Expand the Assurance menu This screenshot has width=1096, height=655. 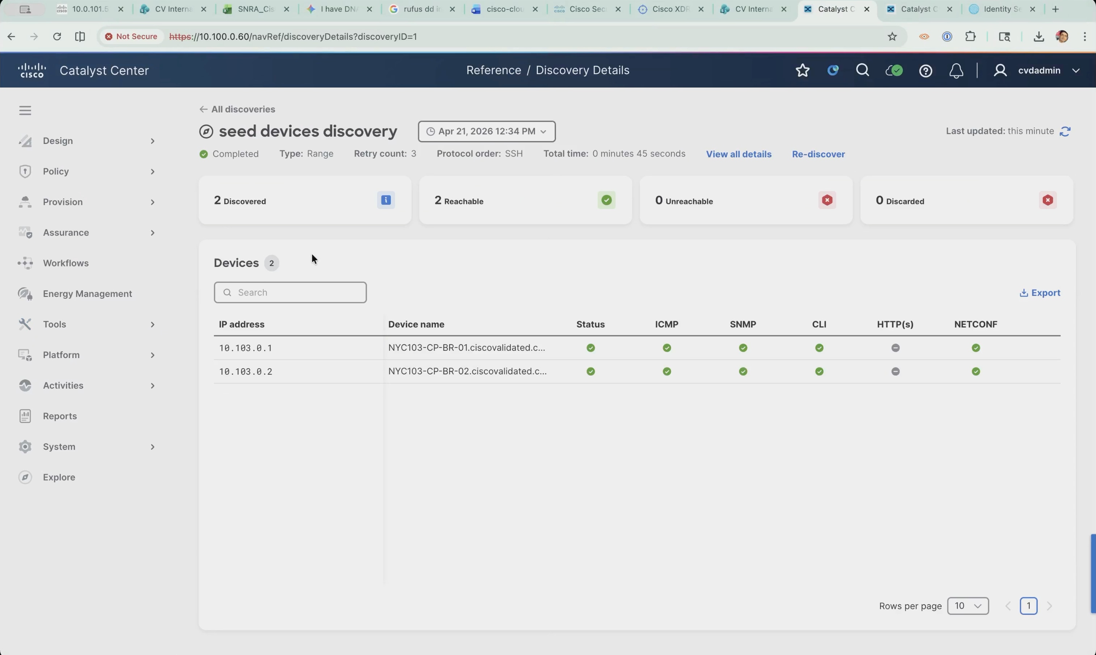(x=88, y=233)
